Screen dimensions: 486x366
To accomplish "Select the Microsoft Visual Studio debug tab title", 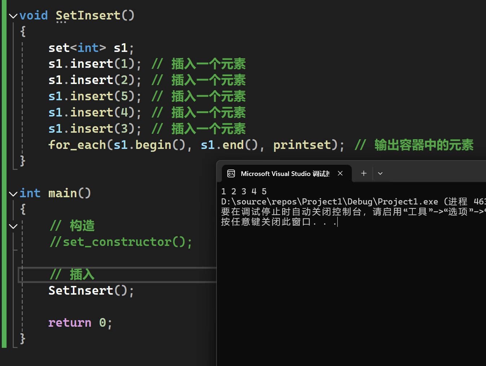I will [x=285, y=174].
